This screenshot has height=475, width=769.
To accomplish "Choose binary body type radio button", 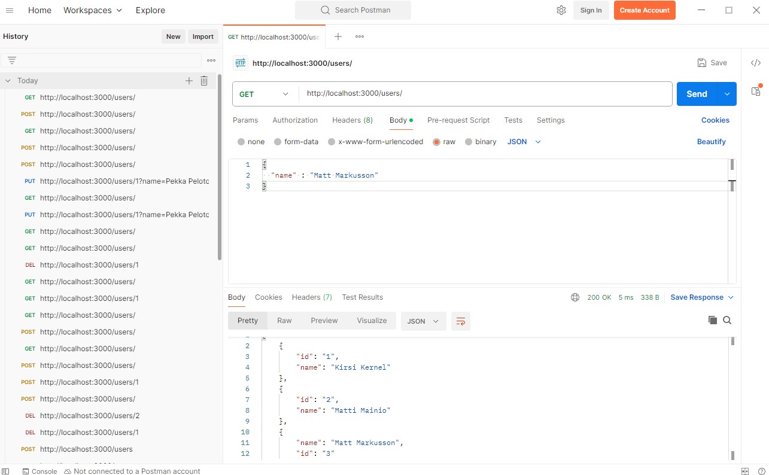I will (x=469, y=142).
